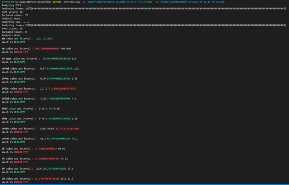Screen dimensions: 289x185
Task: Click the bold 'HR' label
Action: click(3, 49)
